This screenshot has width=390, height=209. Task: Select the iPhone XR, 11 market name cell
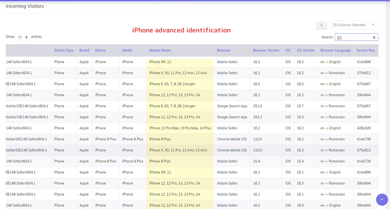(162, 62)
